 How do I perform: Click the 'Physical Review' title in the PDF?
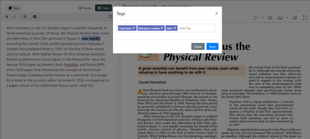201,57
